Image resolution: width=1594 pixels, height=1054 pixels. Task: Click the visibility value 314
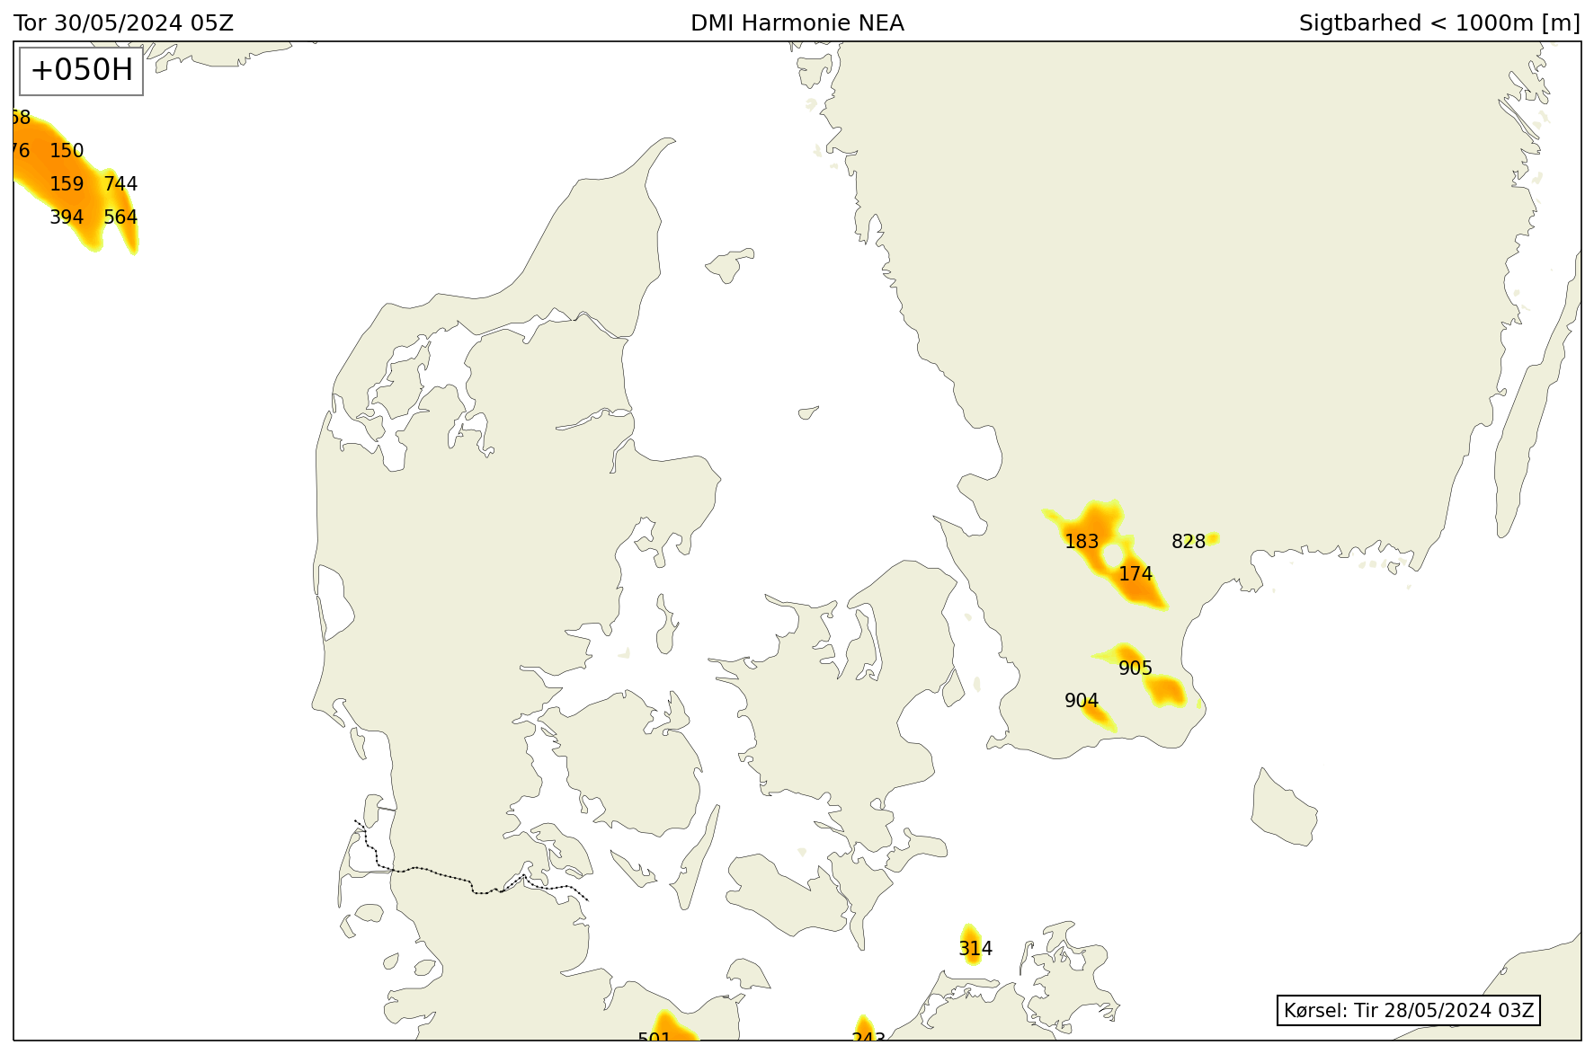975,949
